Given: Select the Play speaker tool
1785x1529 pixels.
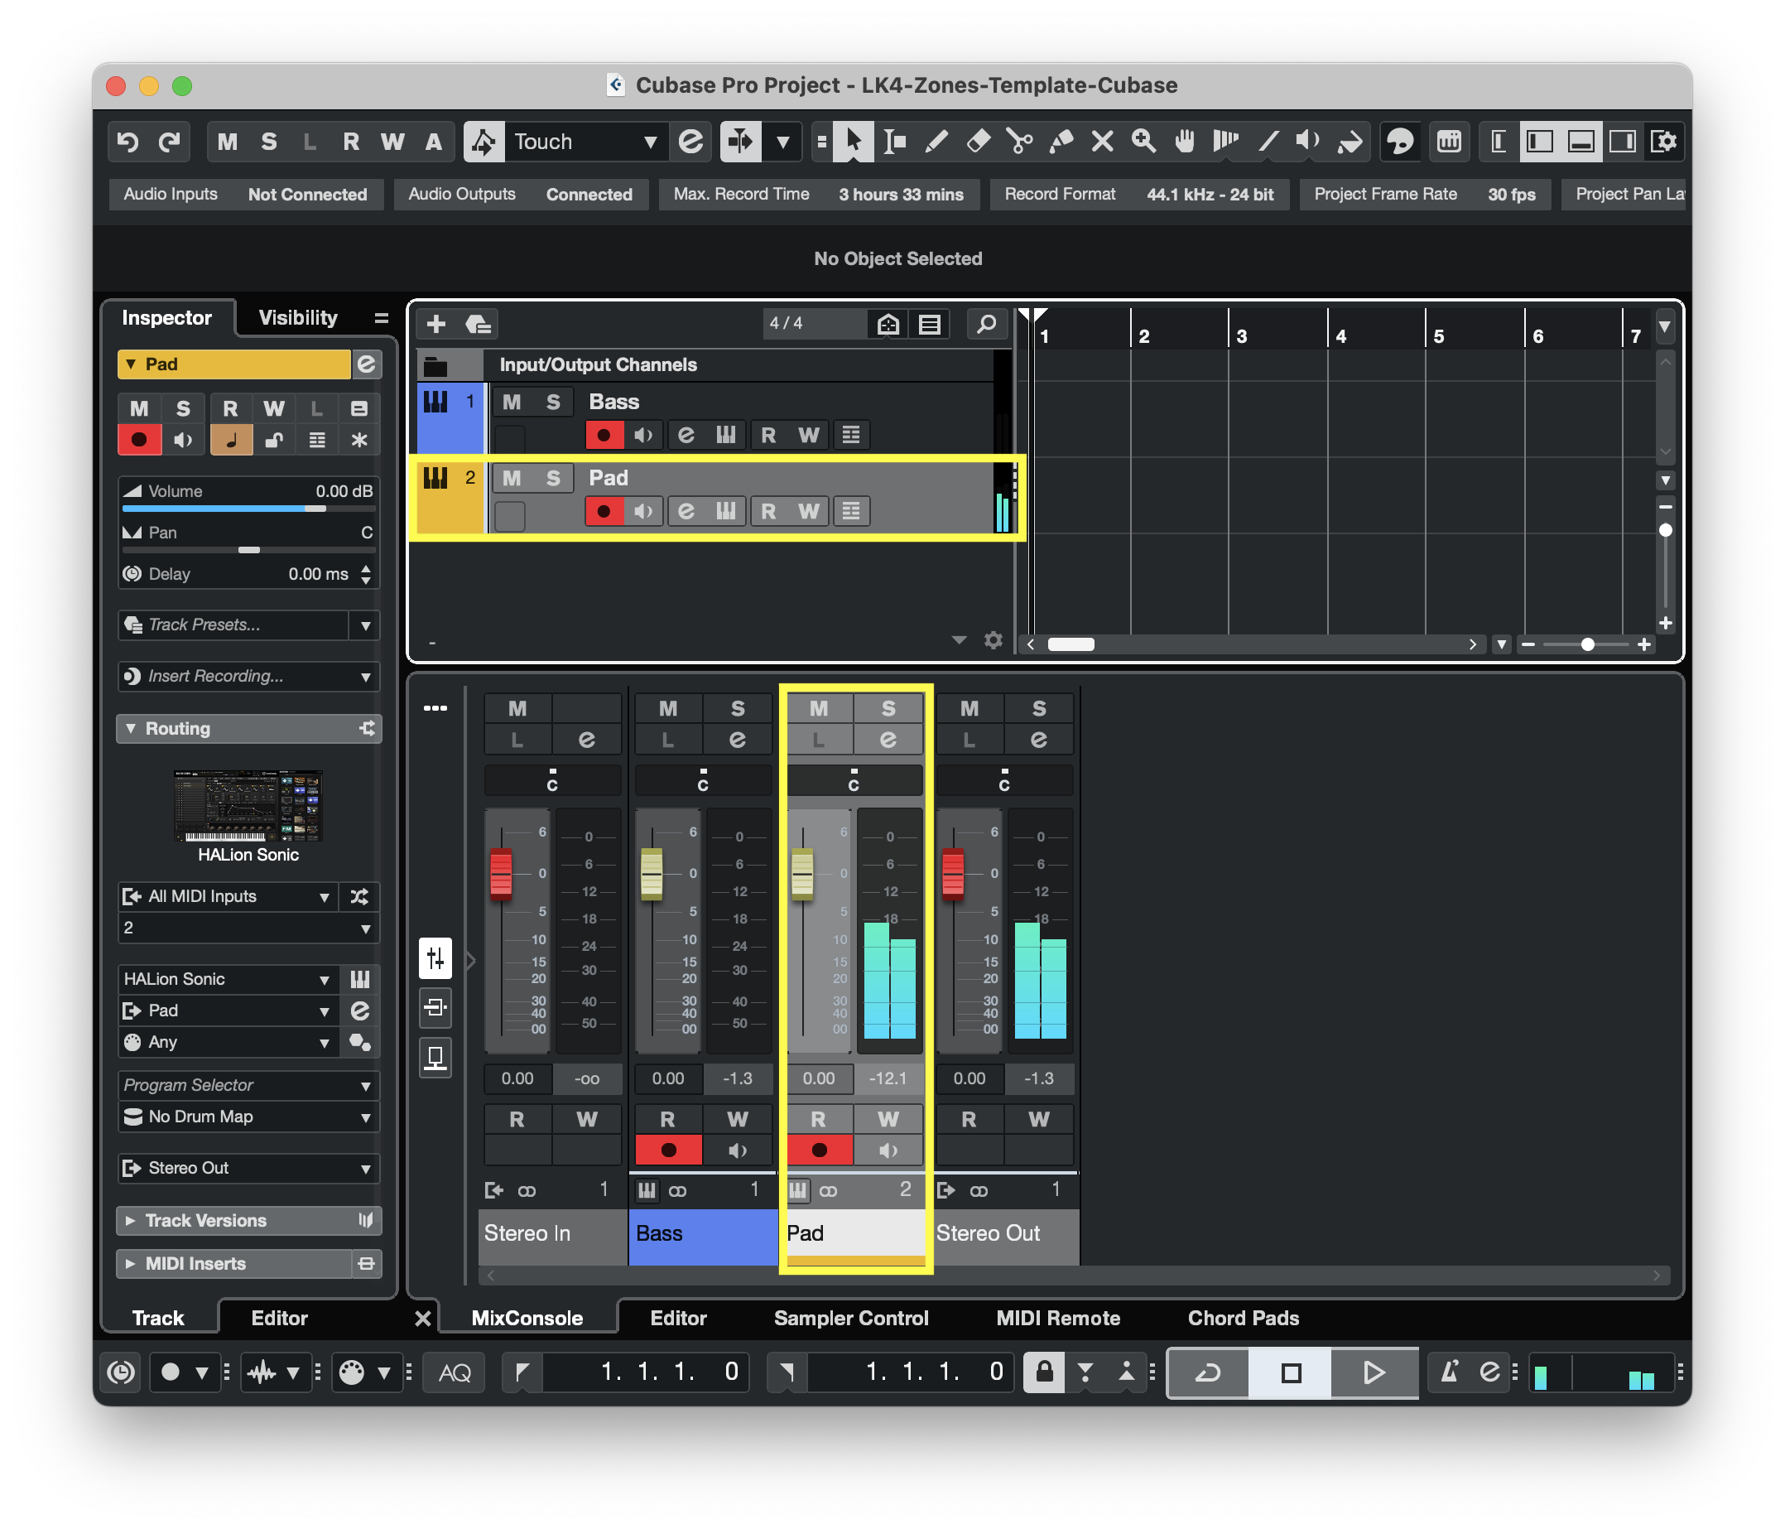Looking at the screenshot, I should (1309, 142).
